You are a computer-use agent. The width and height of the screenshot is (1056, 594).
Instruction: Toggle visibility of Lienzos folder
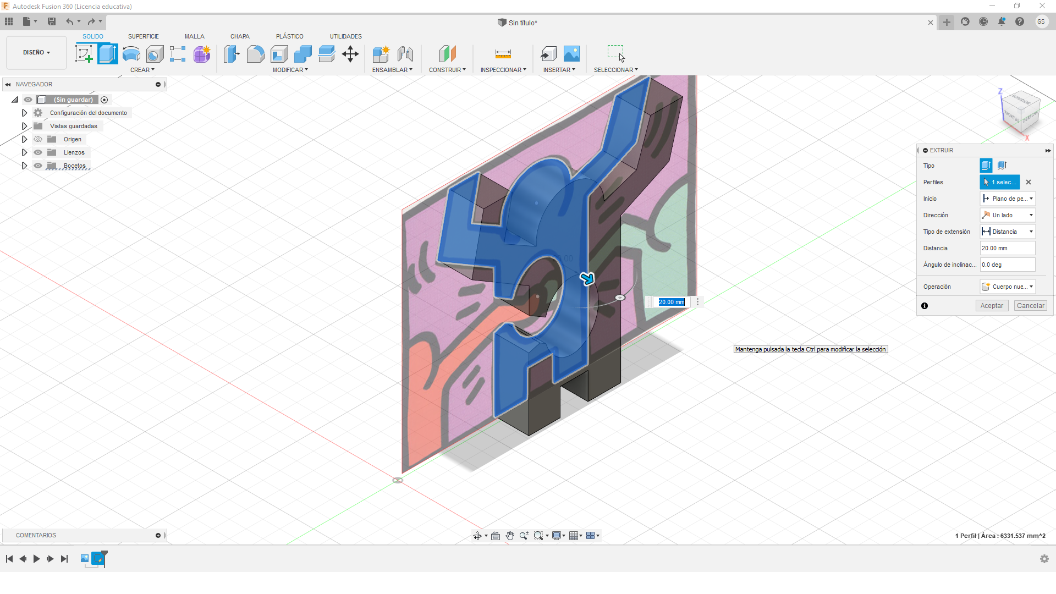point(38,152)
